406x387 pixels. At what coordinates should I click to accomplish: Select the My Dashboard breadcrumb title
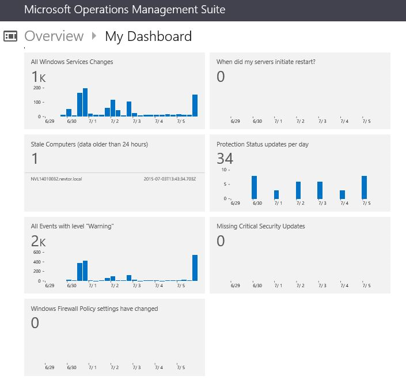tap(149, 36)
